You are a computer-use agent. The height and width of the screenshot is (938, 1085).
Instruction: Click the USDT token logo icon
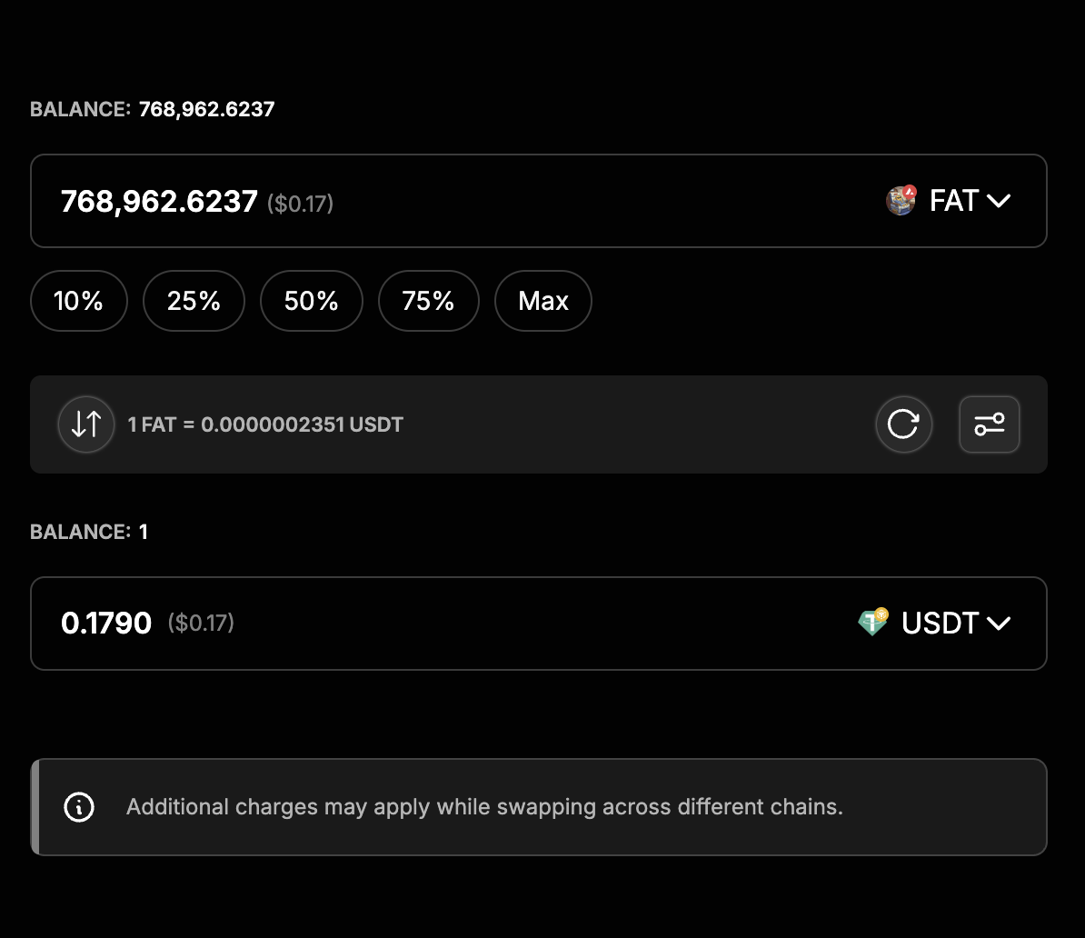873,623
